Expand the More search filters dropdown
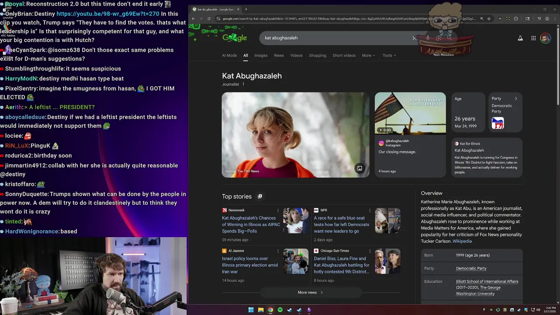The image size is (560, 315). pyautogui.click(x=368, y=56)
